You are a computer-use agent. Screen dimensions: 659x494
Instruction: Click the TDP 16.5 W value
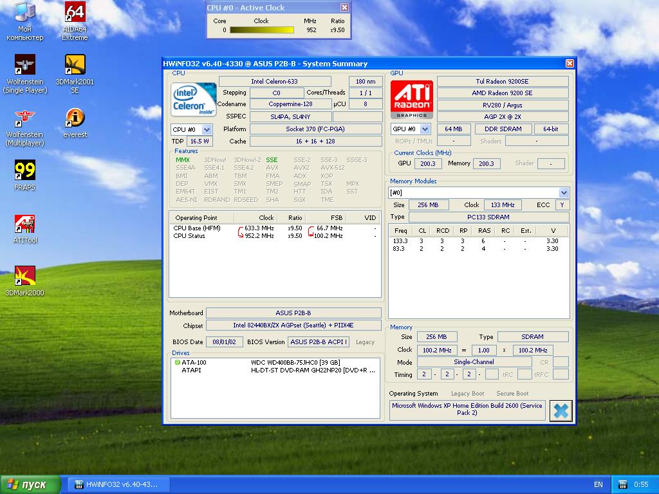pos(200,141)
